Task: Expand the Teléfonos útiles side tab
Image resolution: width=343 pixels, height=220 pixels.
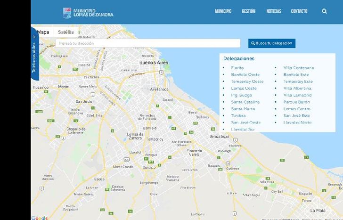Action: click(x=34, y=57)
